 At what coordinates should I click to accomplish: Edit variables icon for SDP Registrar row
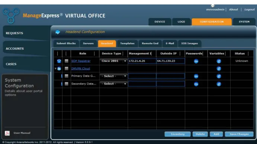pos(219,61)
